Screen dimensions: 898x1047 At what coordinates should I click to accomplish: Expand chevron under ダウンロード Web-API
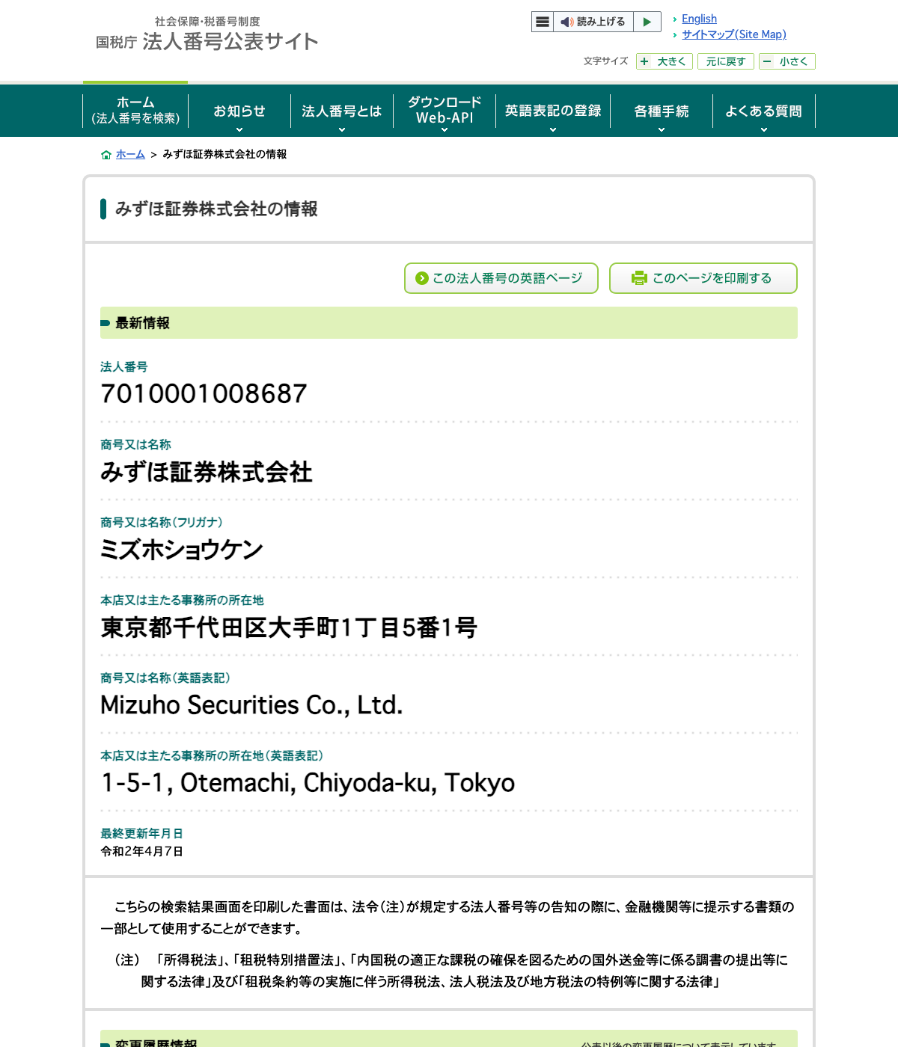coord(445,130)
